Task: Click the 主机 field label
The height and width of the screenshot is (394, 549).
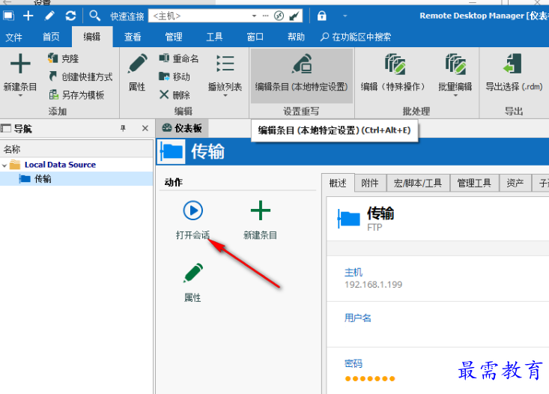Action: pos(354,272)
